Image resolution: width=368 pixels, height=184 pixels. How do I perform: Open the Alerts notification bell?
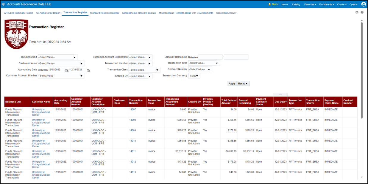pyautogui.click(x=273, y=4)
